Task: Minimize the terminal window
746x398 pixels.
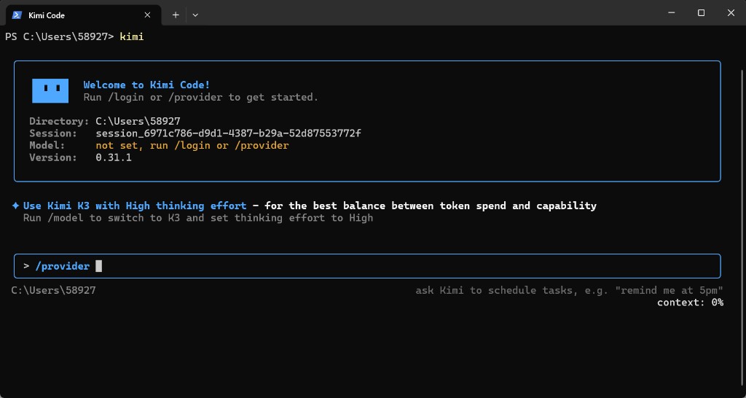Action: click(672, 13)
